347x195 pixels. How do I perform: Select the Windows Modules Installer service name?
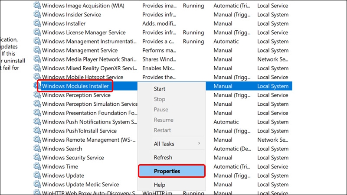75,86
